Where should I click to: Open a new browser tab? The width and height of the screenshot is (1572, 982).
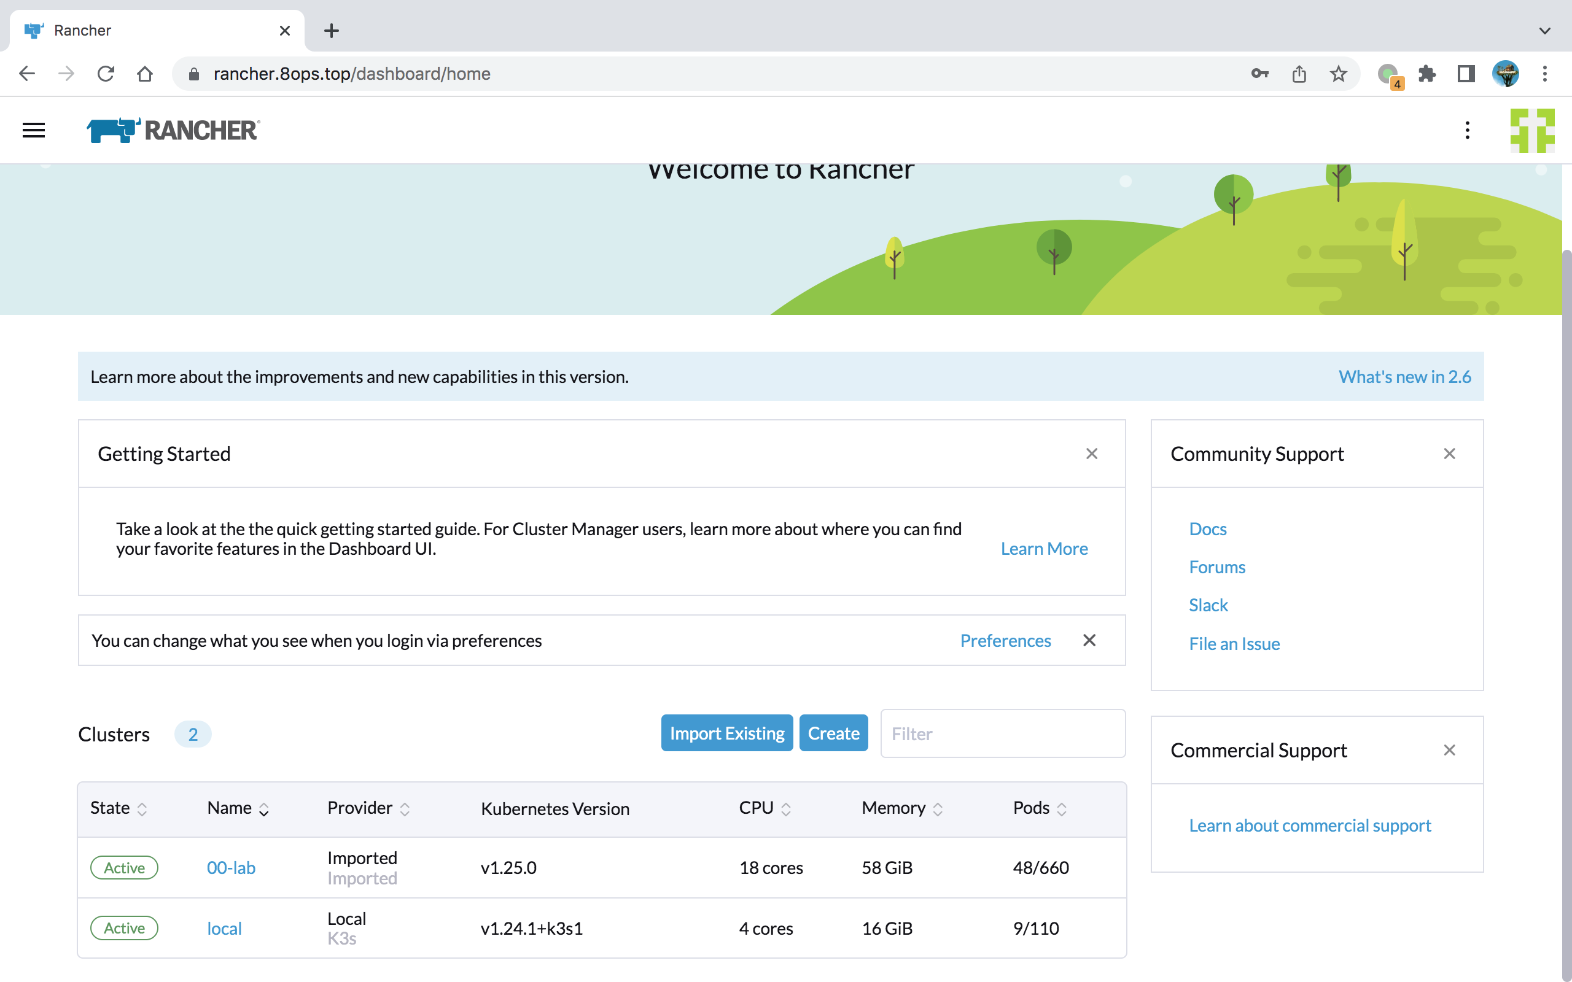pos(332,31)
